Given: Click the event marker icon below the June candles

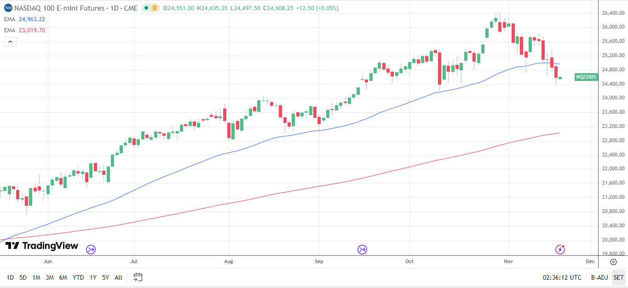Looking at the screenshot, I should (x=90, y=249).
